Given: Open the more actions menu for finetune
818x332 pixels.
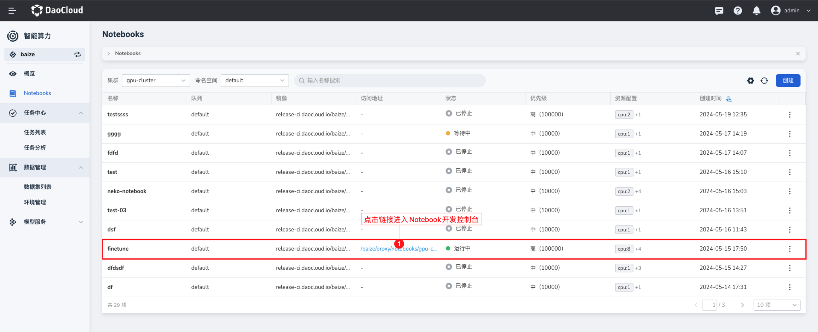Looking at the screenshot, I should (x=789, y=249).
